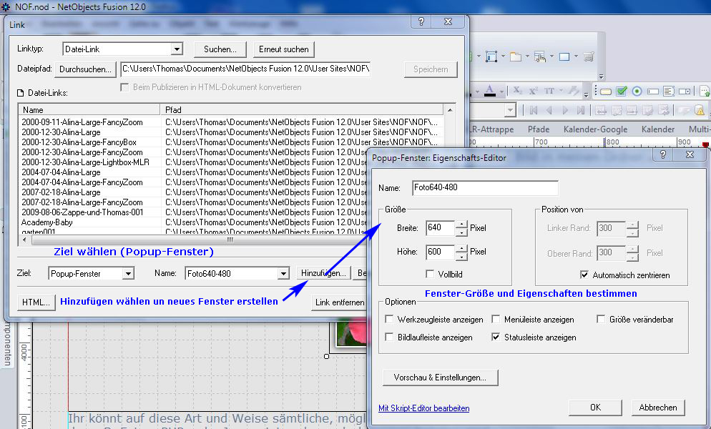Viewport: 711px width, 429px height.
Task: Open the Name Foto640-480 combo box
Action: pyautogui.click(x=283, y=274)
